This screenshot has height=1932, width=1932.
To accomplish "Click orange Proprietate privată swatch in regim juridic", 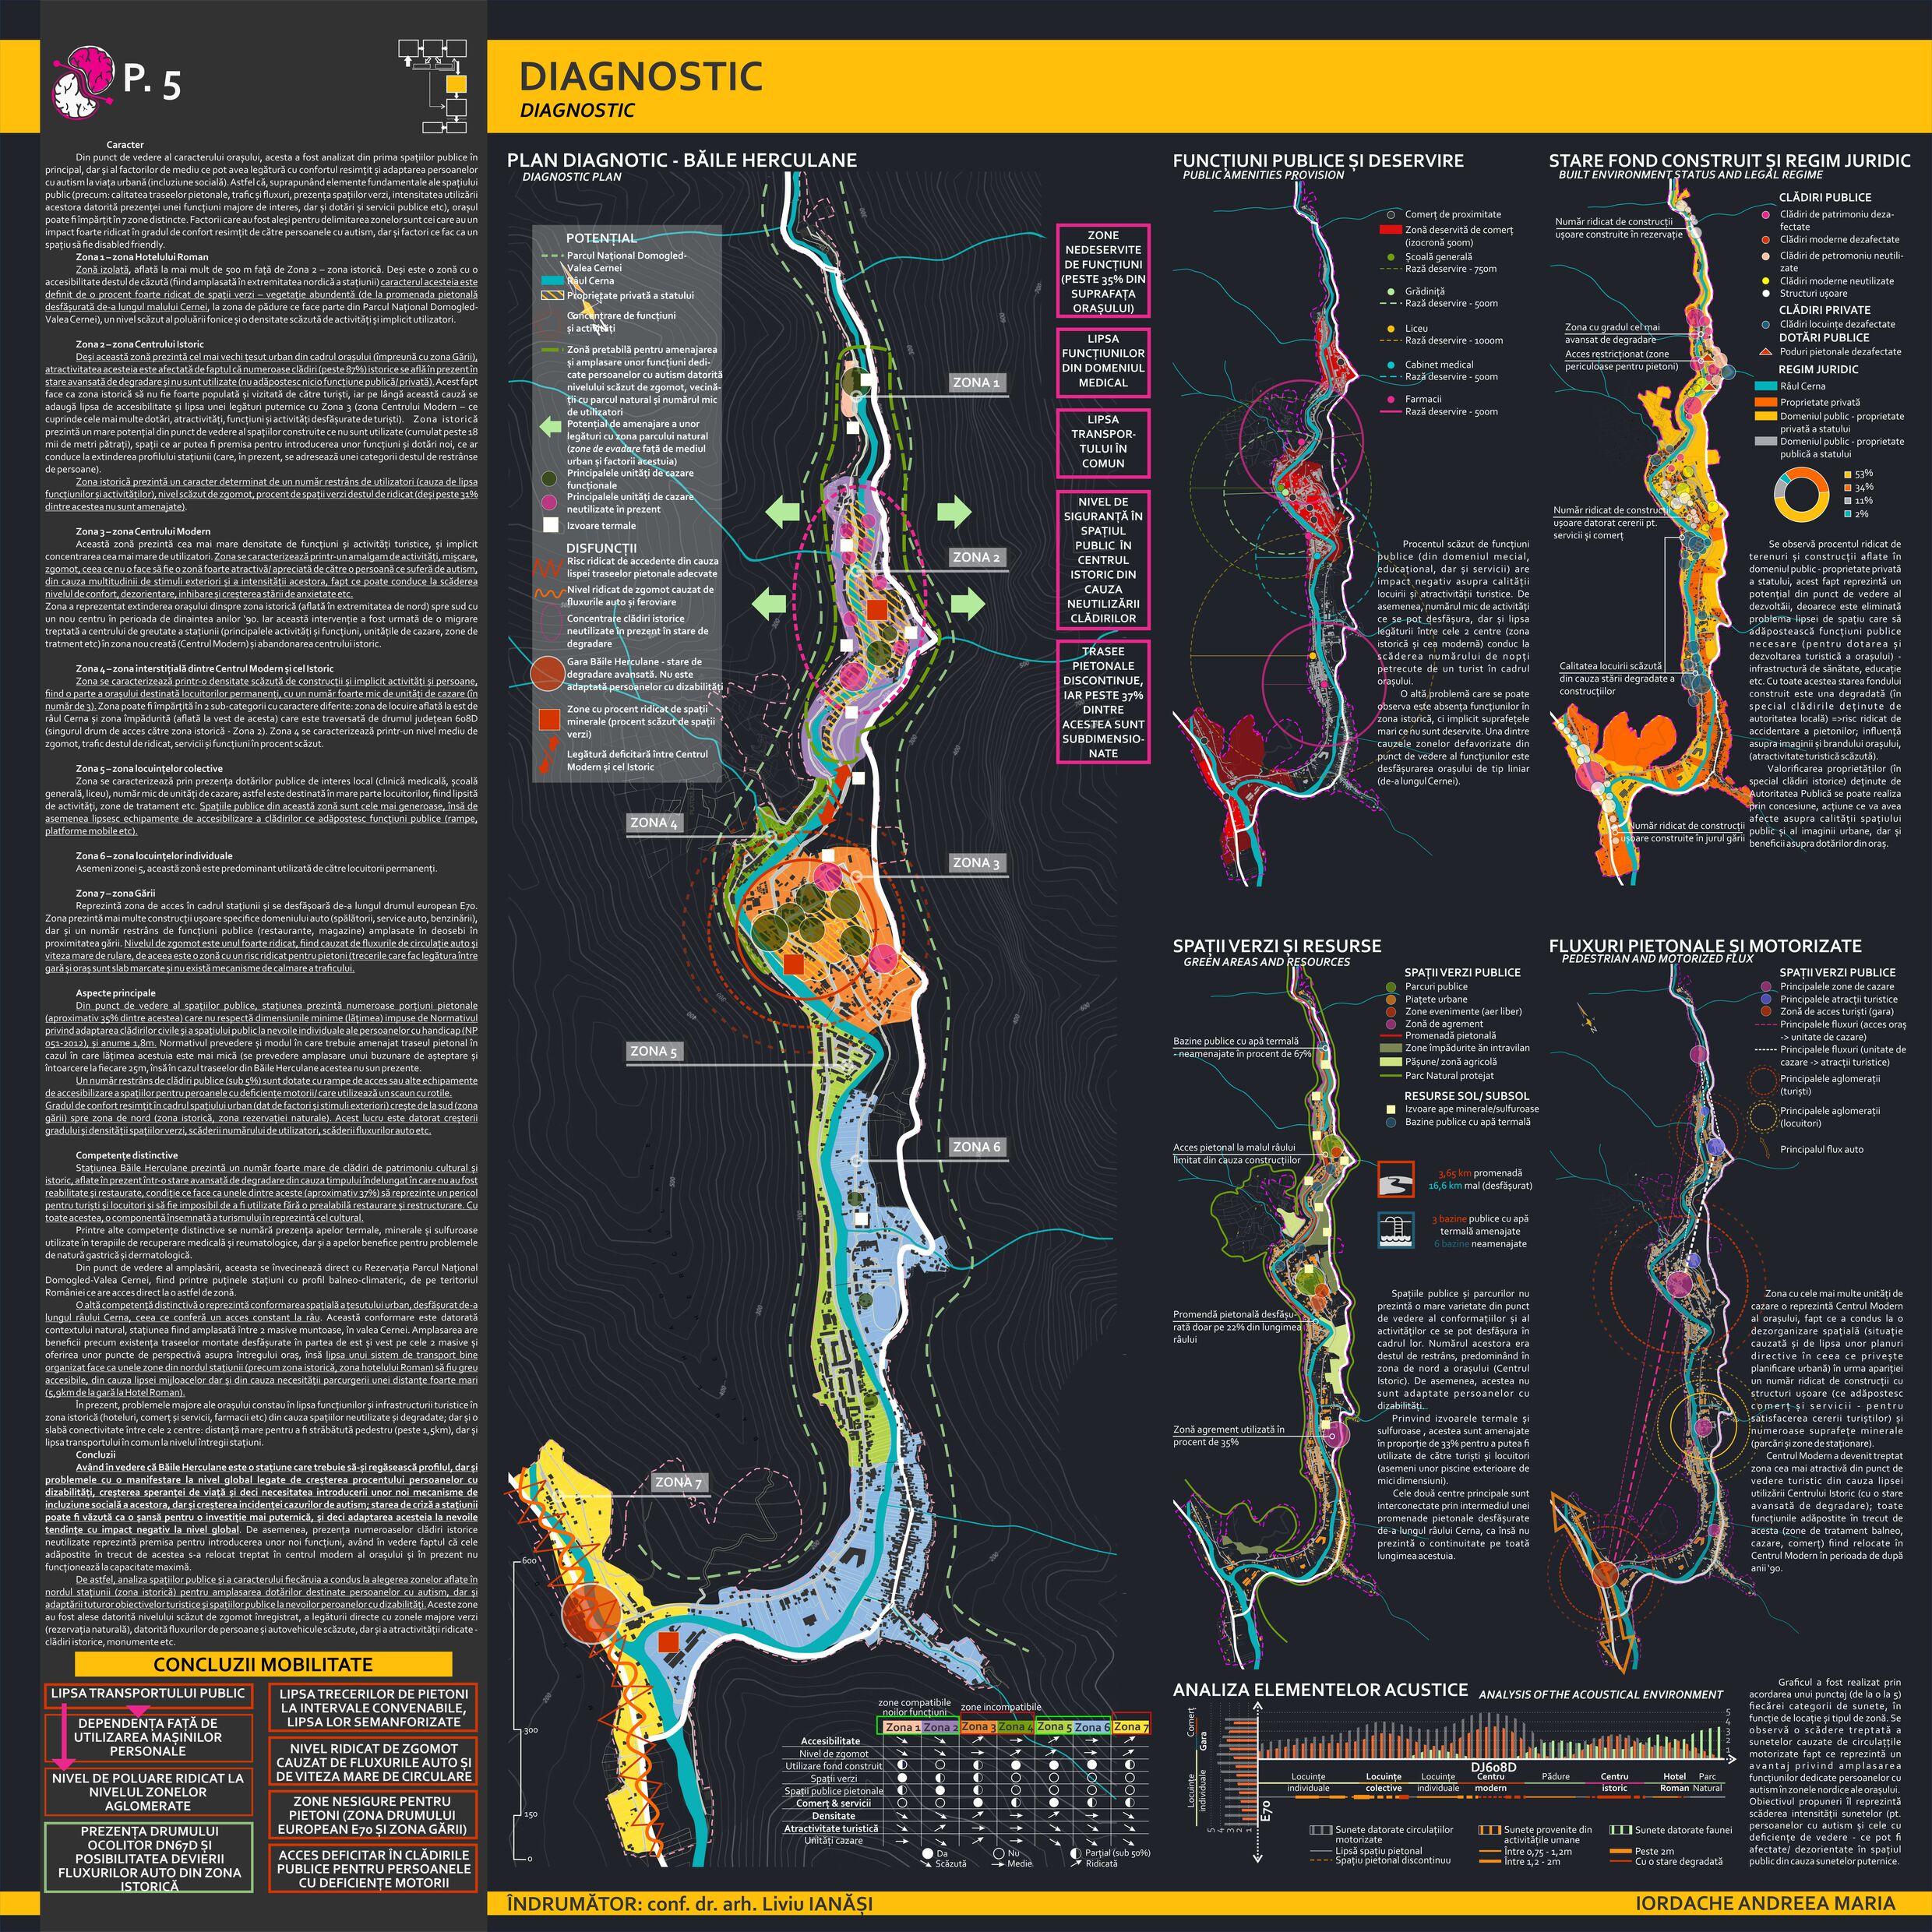I will [x=1765, y=402].
